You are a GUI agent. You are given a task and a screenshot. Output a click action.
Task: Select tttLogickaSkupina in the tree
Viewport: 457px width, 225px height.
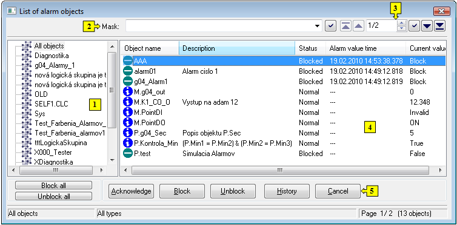[x=61, y=143]
